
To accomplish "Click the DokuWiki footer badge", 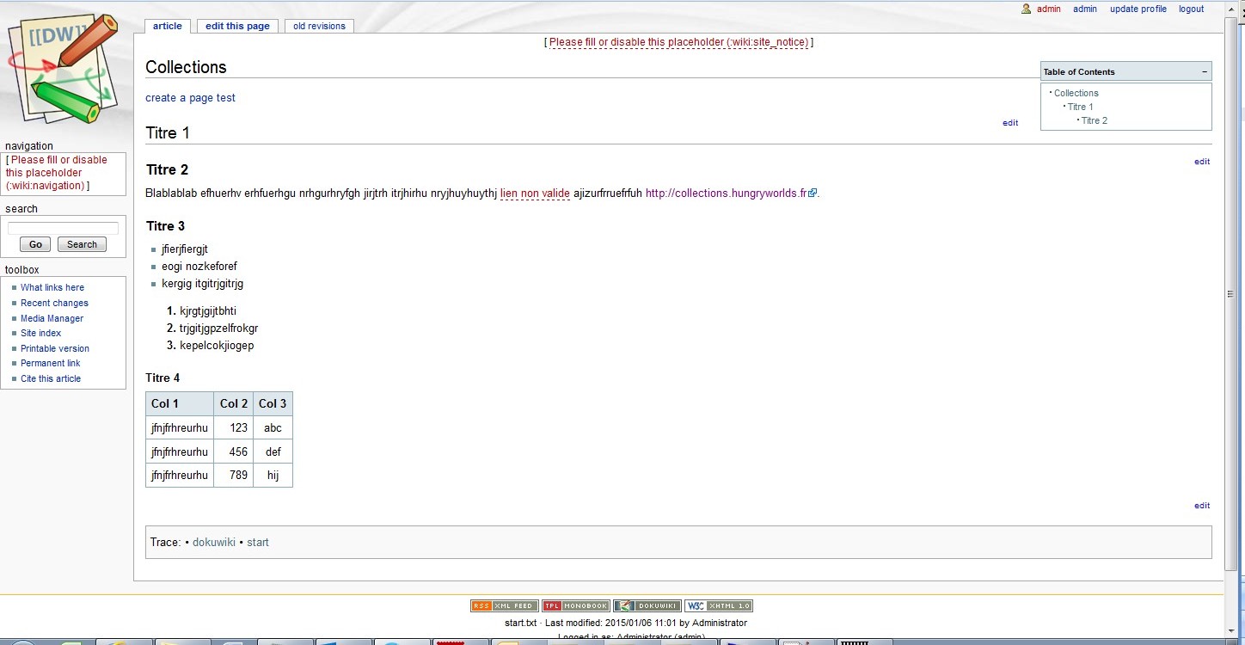I will [647, 606].
